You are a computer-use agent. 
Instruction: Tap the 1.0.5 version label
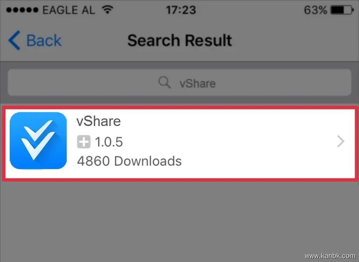(109, 142)
